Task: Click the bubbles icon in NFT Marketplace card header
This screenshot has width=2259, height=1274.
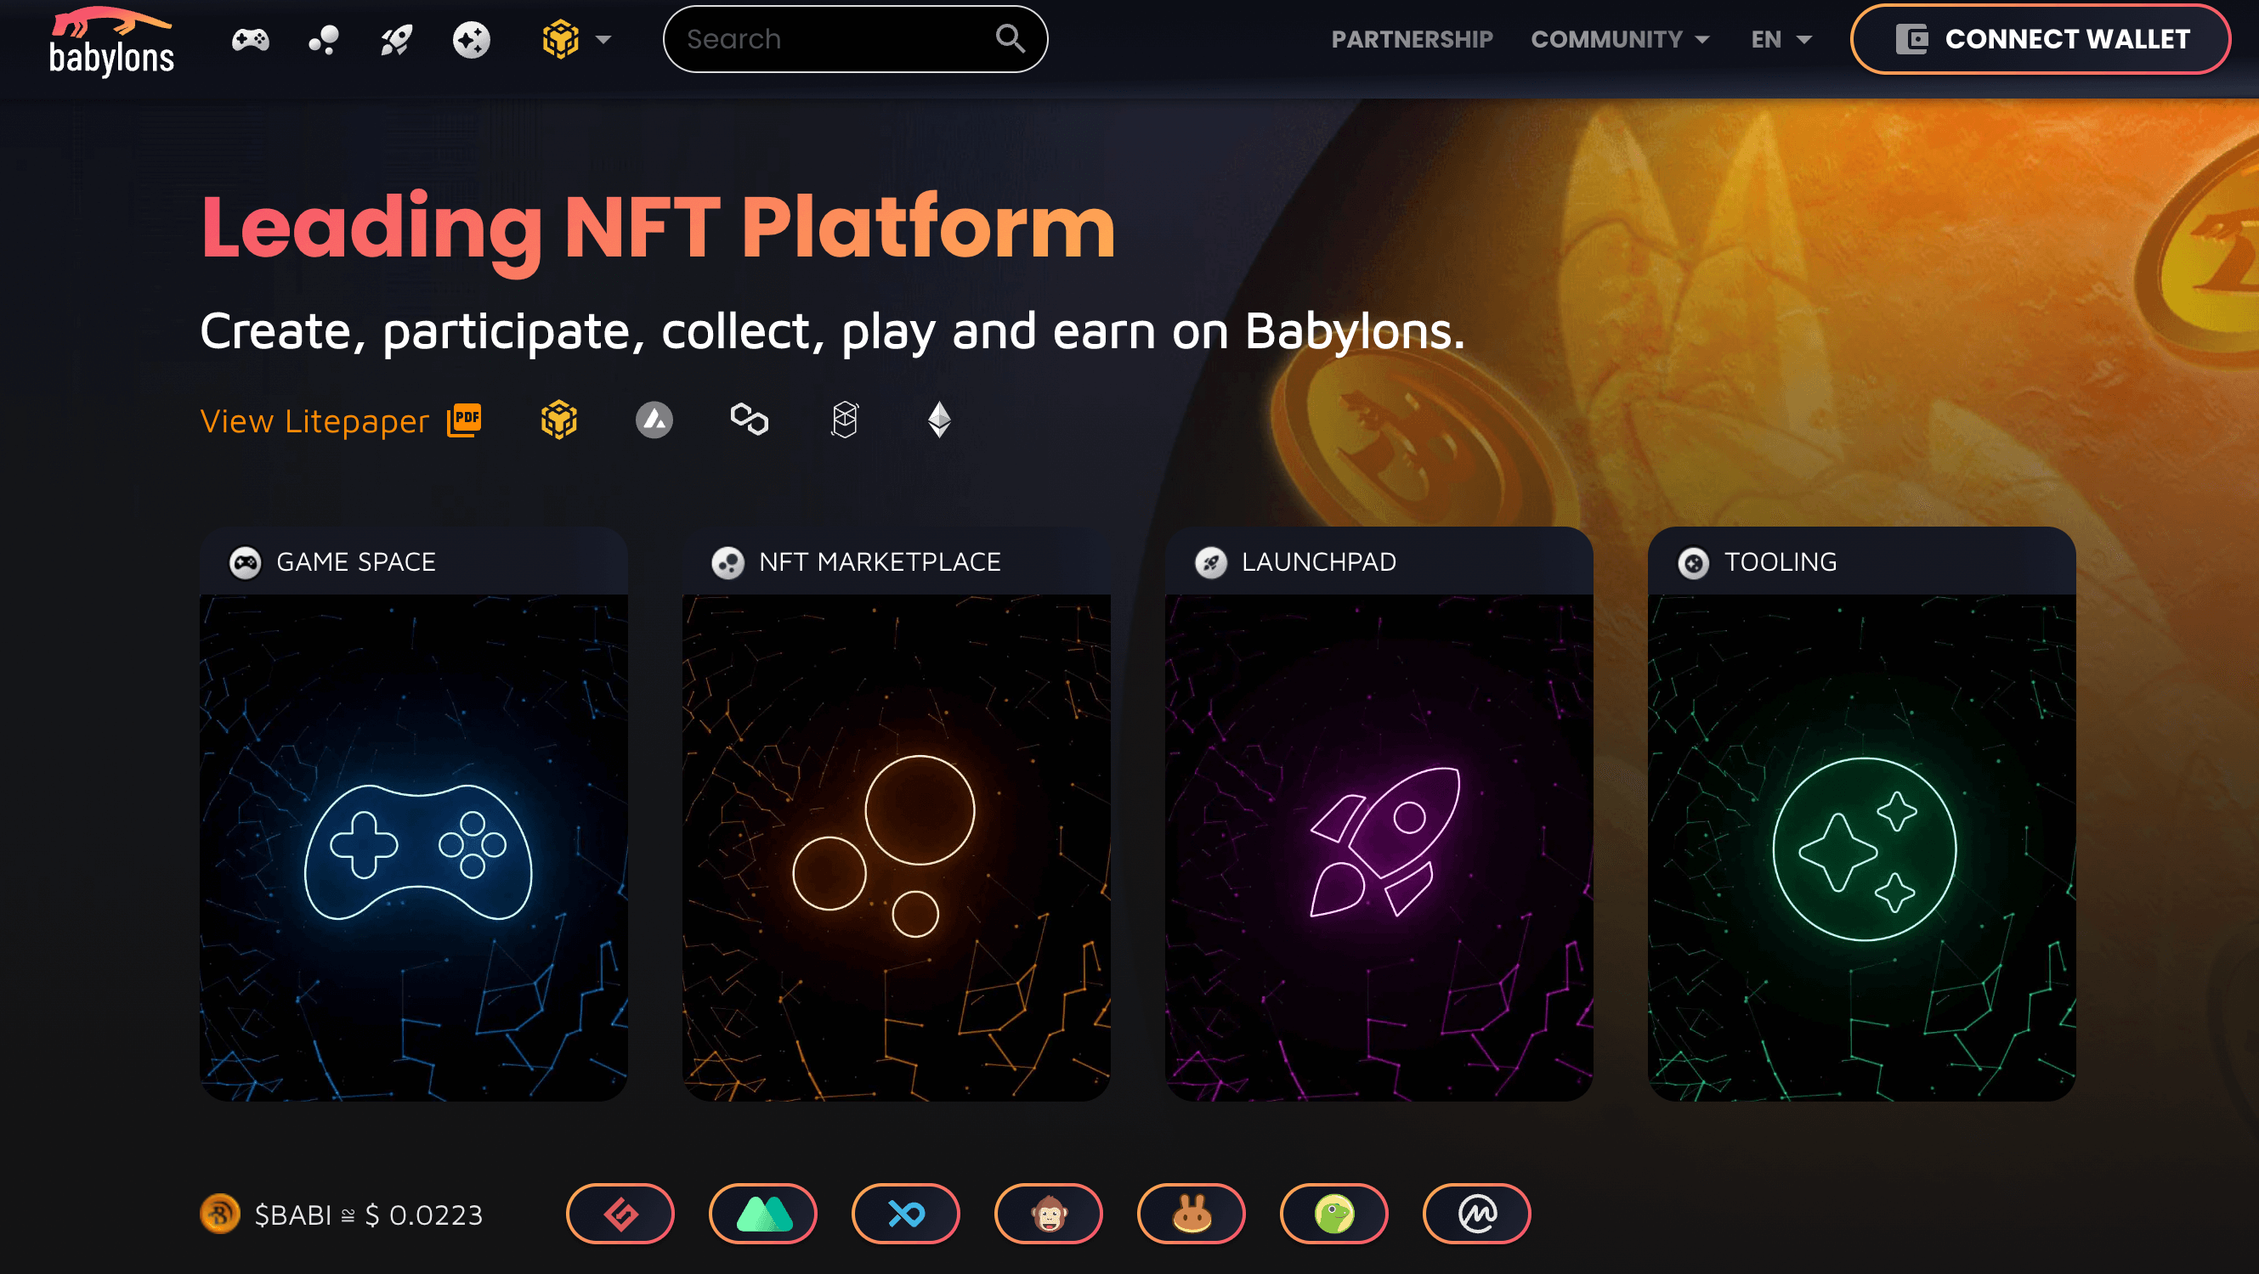Action: [x=728, y=562]
